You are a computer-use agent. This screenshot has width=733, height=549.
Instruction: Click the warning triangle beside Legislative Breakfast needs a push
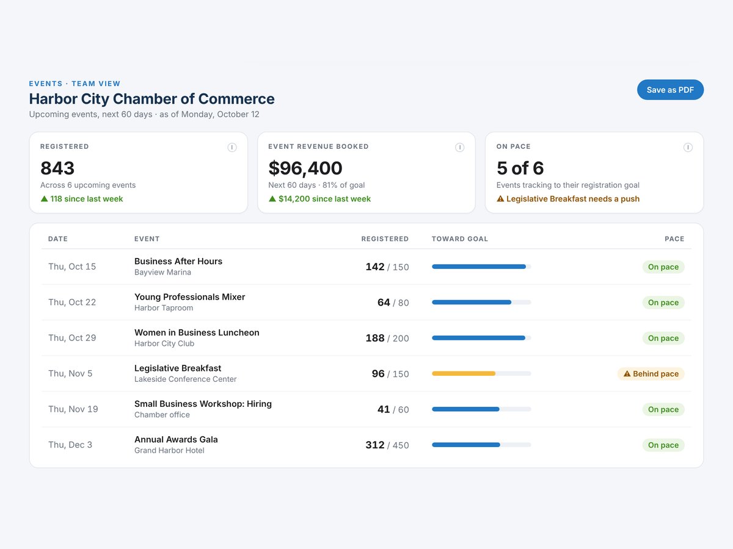coord(500,199)
